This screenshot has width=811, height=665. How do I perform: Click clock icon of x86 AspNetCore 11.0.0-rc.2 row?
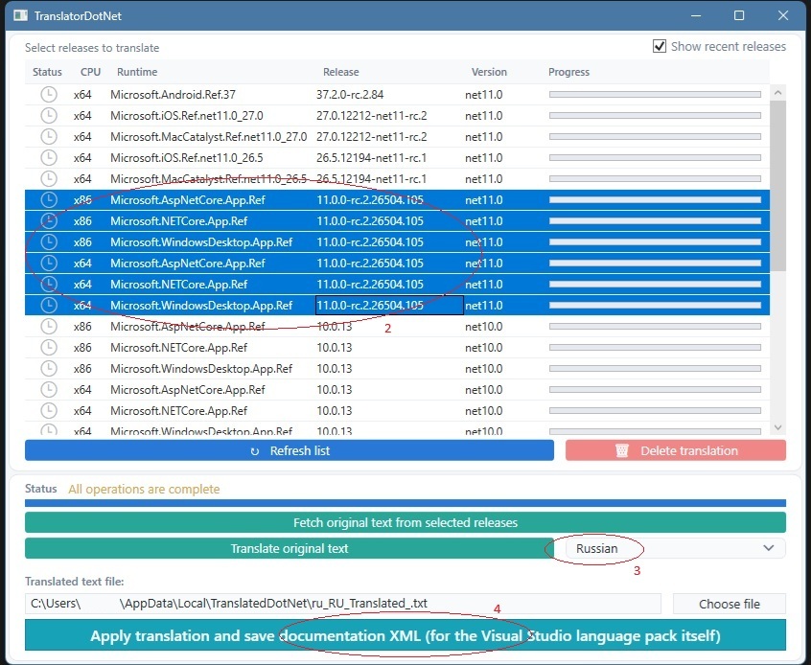[x=49, y=200]
